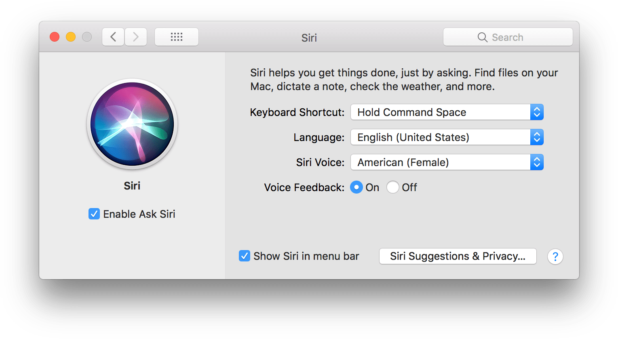This screenshot has height=339, width=618.
Task: Open Siri Suggestions & Privacy settings
Action: point(458,256)
